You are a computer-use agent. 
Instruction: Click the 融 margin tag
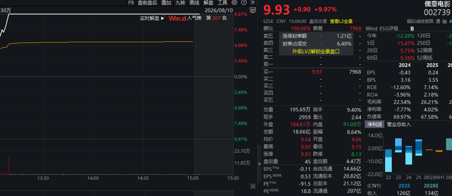coord(444,21)
